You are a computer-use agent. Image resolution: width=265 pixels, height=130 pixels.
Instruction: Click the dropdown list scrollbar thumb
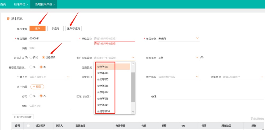[133, 87]
